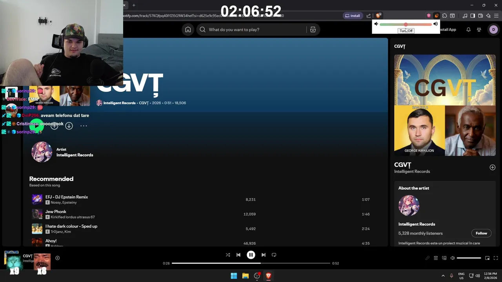Click the pink shield extension icon
Screen dimensions: 502x282
coord(429,16)
